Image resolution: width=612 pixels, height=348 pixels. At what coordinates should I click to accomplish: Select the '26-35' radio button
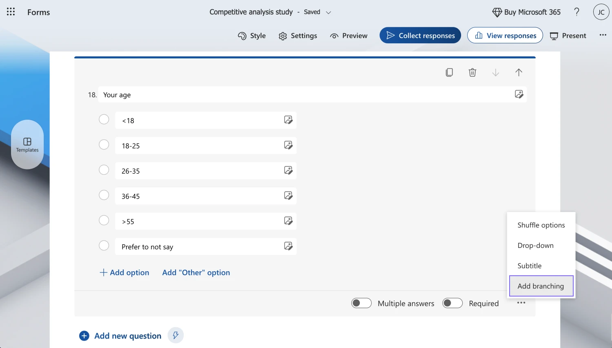point(104,170)
